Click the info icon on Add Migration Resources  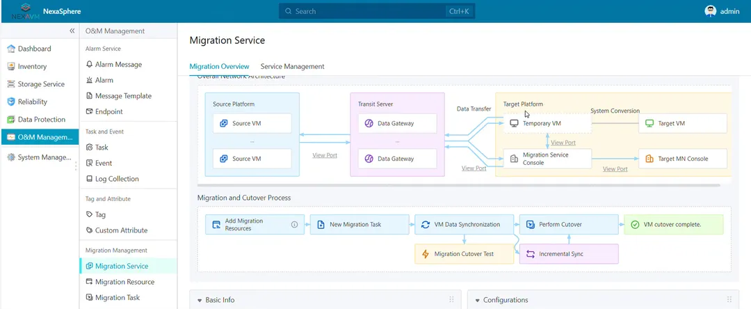295,225
